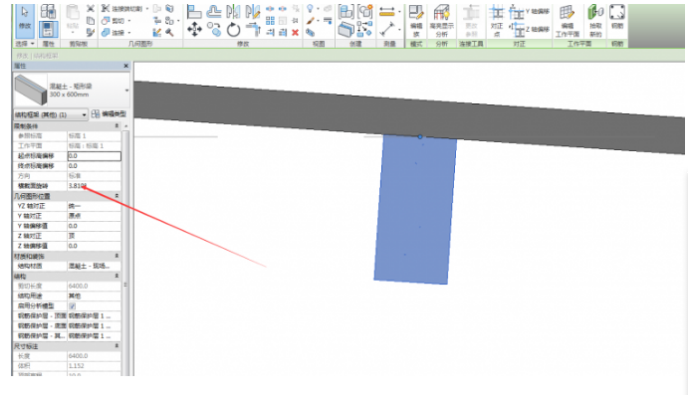Select the Array tool grid icon
This screenshot has height=395, width=688.
270,21
